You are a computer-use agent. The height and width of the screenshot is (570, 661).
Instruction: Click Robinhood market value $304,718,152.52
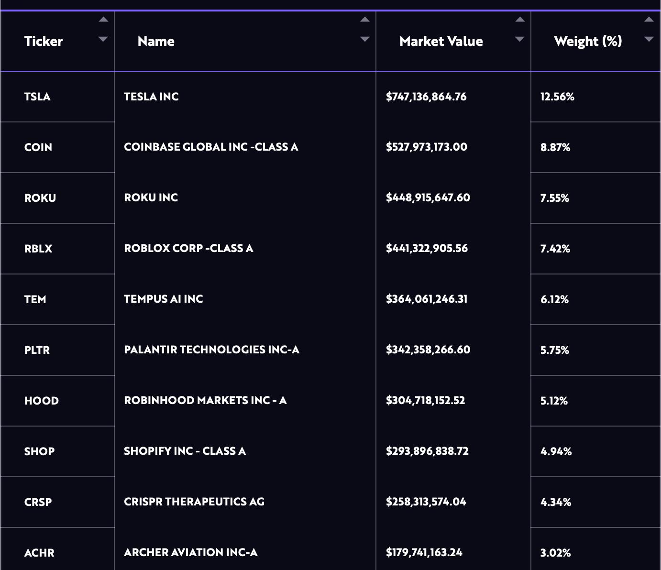(x=425, y=400)
